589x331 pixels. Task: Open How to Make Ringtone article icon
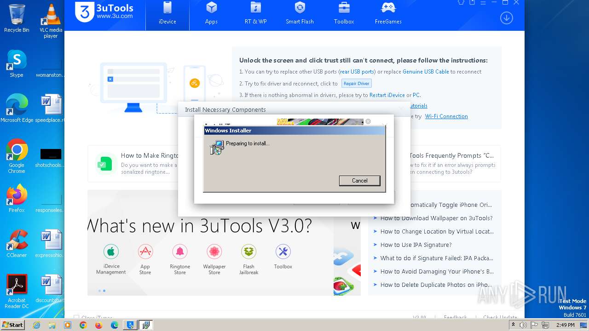[x=105, y=164]
